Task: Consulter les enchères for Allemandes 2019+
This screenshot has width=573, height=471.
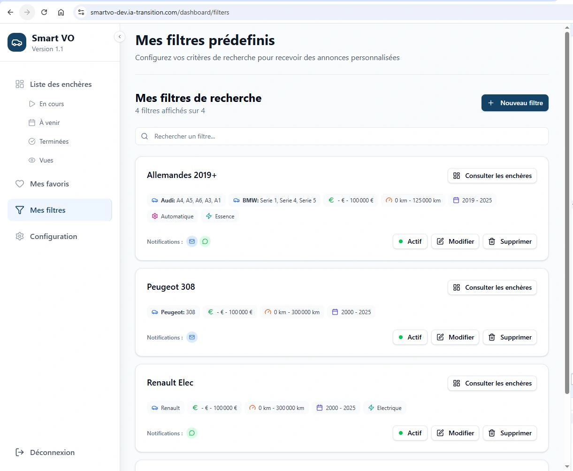Action: pyautogui.click(x=492, y=176)
